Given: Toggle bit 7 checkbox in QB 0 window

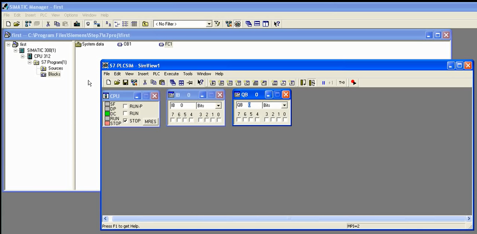Looking at the screenshot, I should (239, 120).
